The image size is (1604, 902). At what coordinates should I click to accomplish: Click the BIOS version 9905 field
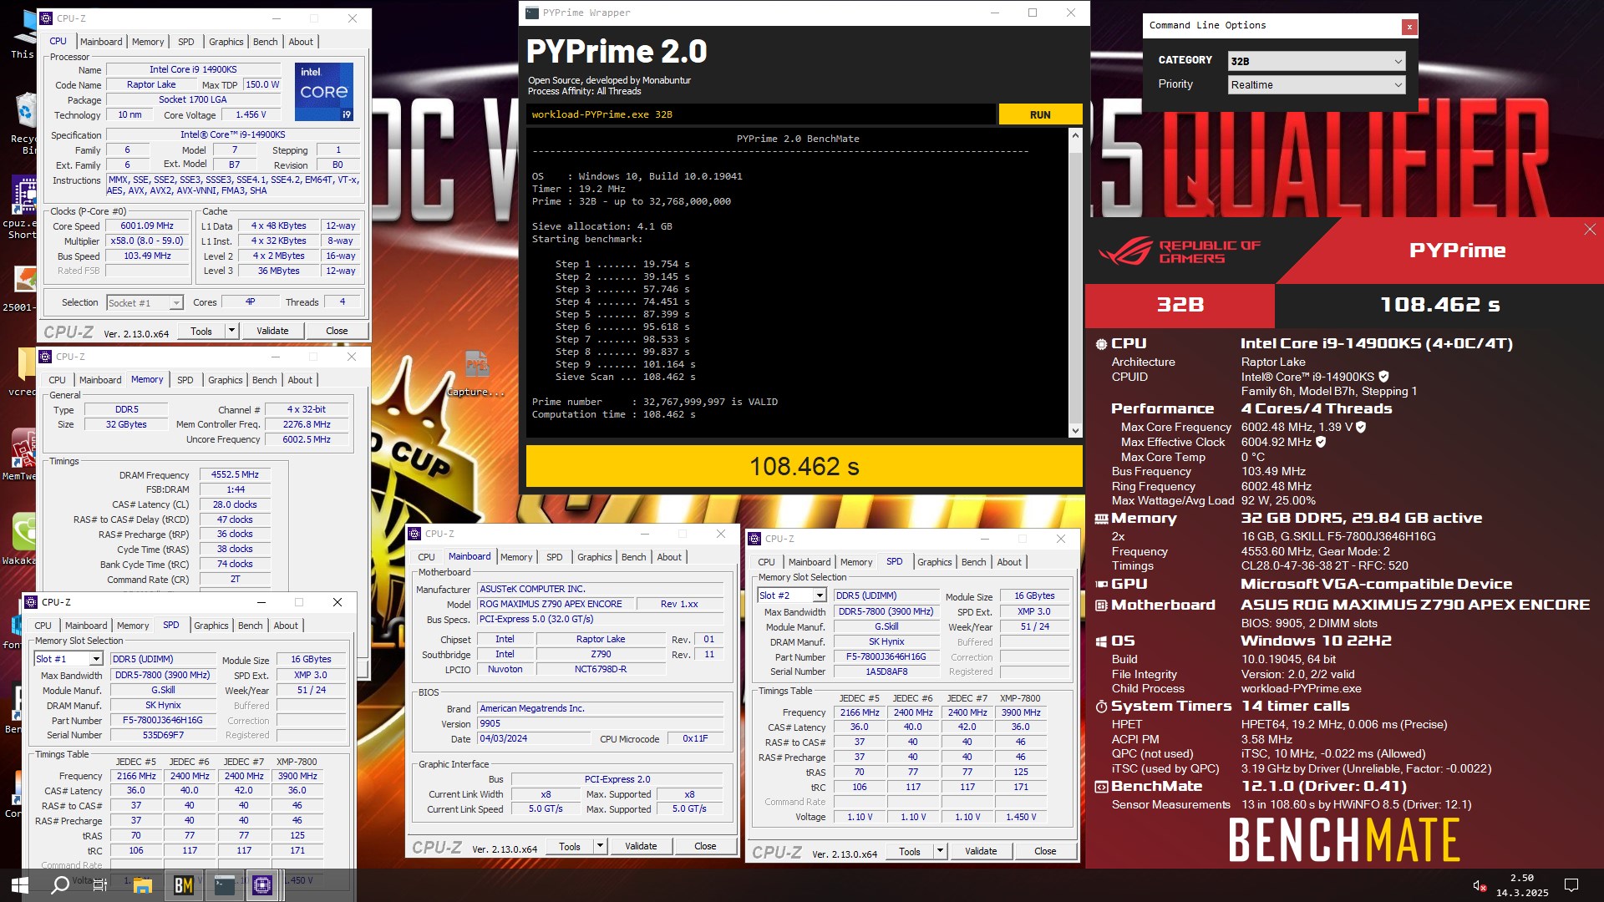click(x=600, y=723)
